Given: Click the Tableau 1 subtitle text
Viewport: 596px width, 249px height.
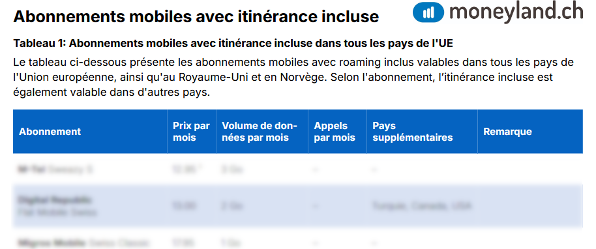Looking at the screenshot, I should (233, 43).
